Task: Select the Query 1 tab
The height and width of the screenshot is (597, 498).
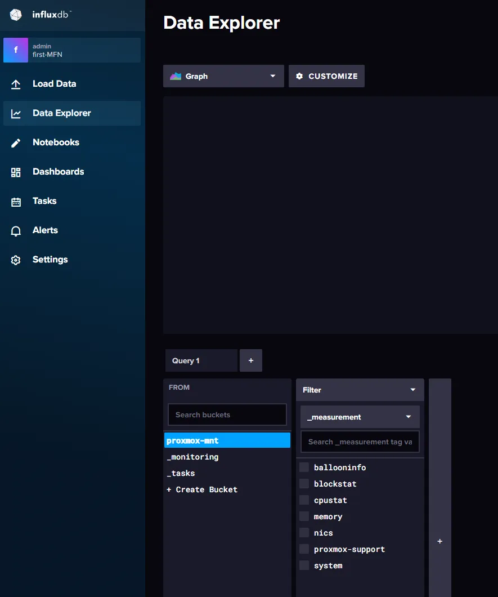Action: (201, 360)
